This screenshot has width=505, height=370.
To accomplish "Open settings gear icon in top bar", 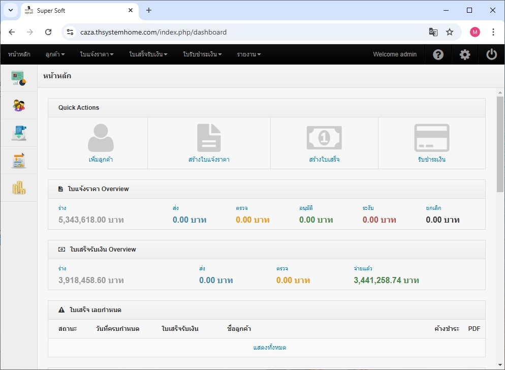I will tap(465, 54).
